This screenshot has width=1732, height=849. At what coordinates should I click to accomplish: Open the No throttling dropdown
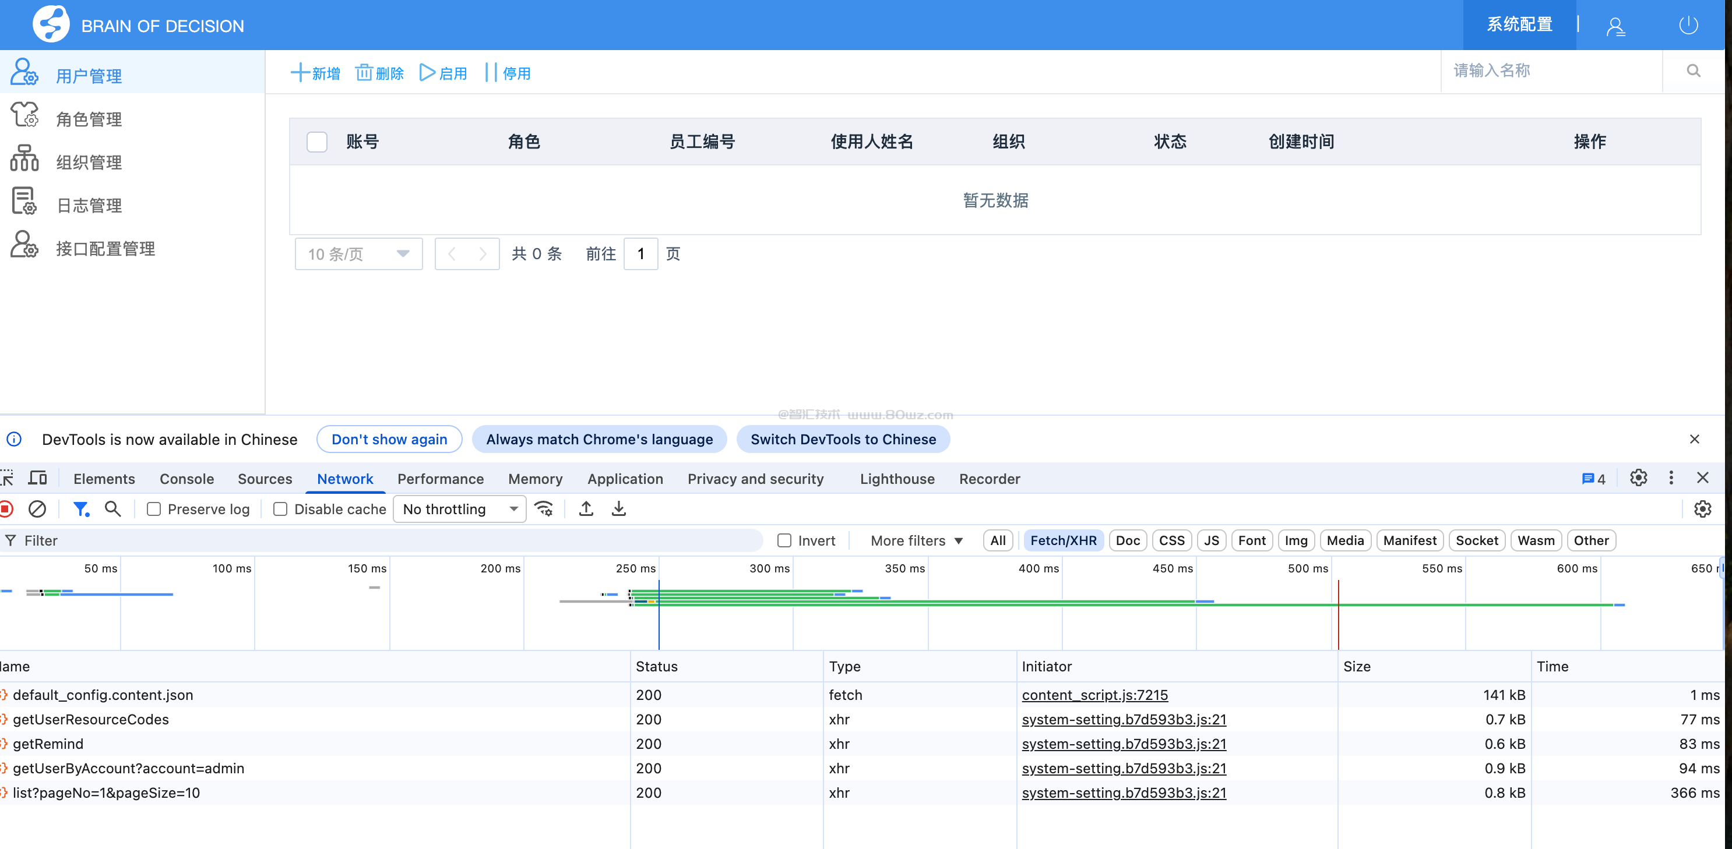click(x=459, y=509)
